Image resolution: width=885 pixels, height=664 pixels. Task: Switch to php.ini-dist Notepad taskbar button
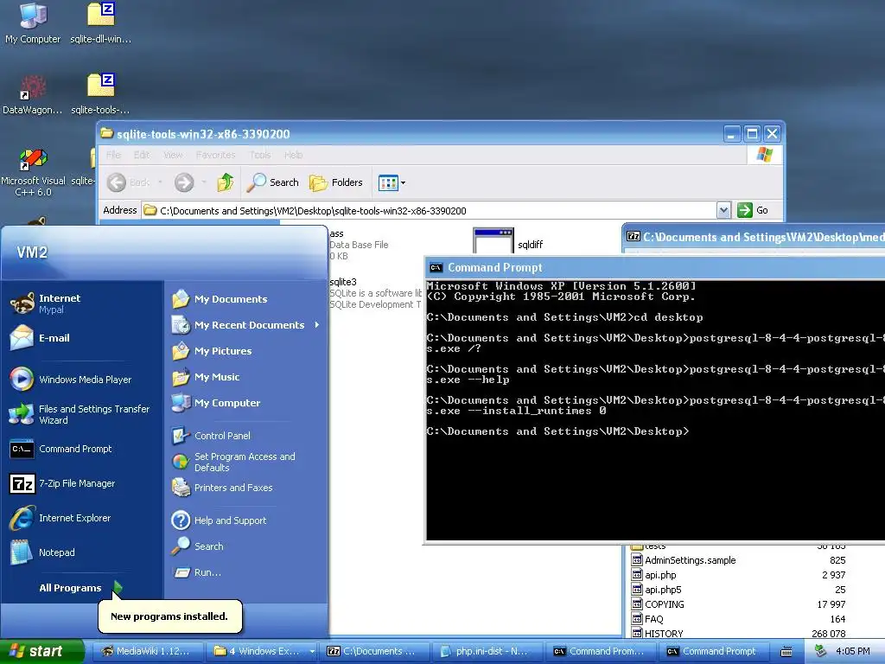click(487, 651)
